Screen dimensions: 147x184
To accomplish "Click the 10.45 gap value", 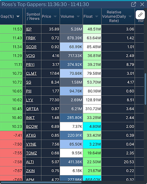I will 11,109.
